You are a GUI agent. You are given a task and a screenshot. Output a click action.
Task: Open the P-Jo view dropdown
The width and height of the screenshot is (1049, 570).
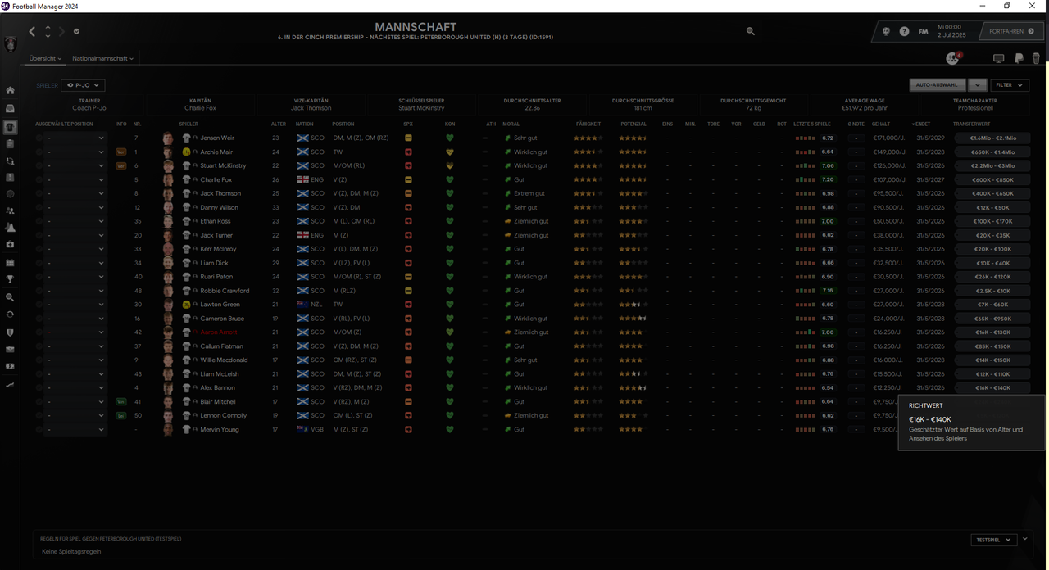(83, 85)
